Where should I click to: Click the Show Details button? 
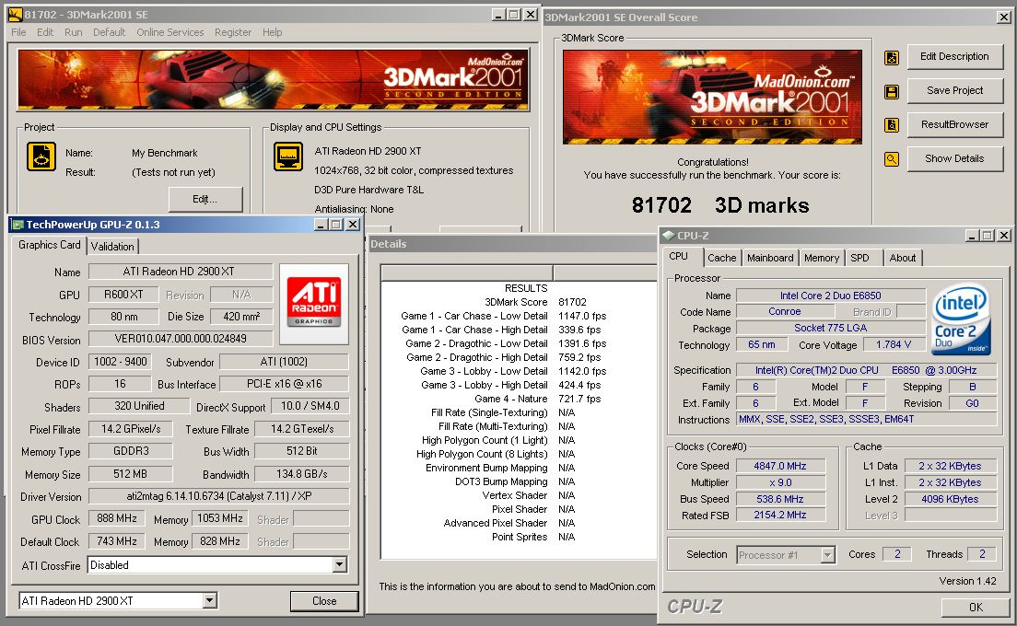tap(954, 158)
